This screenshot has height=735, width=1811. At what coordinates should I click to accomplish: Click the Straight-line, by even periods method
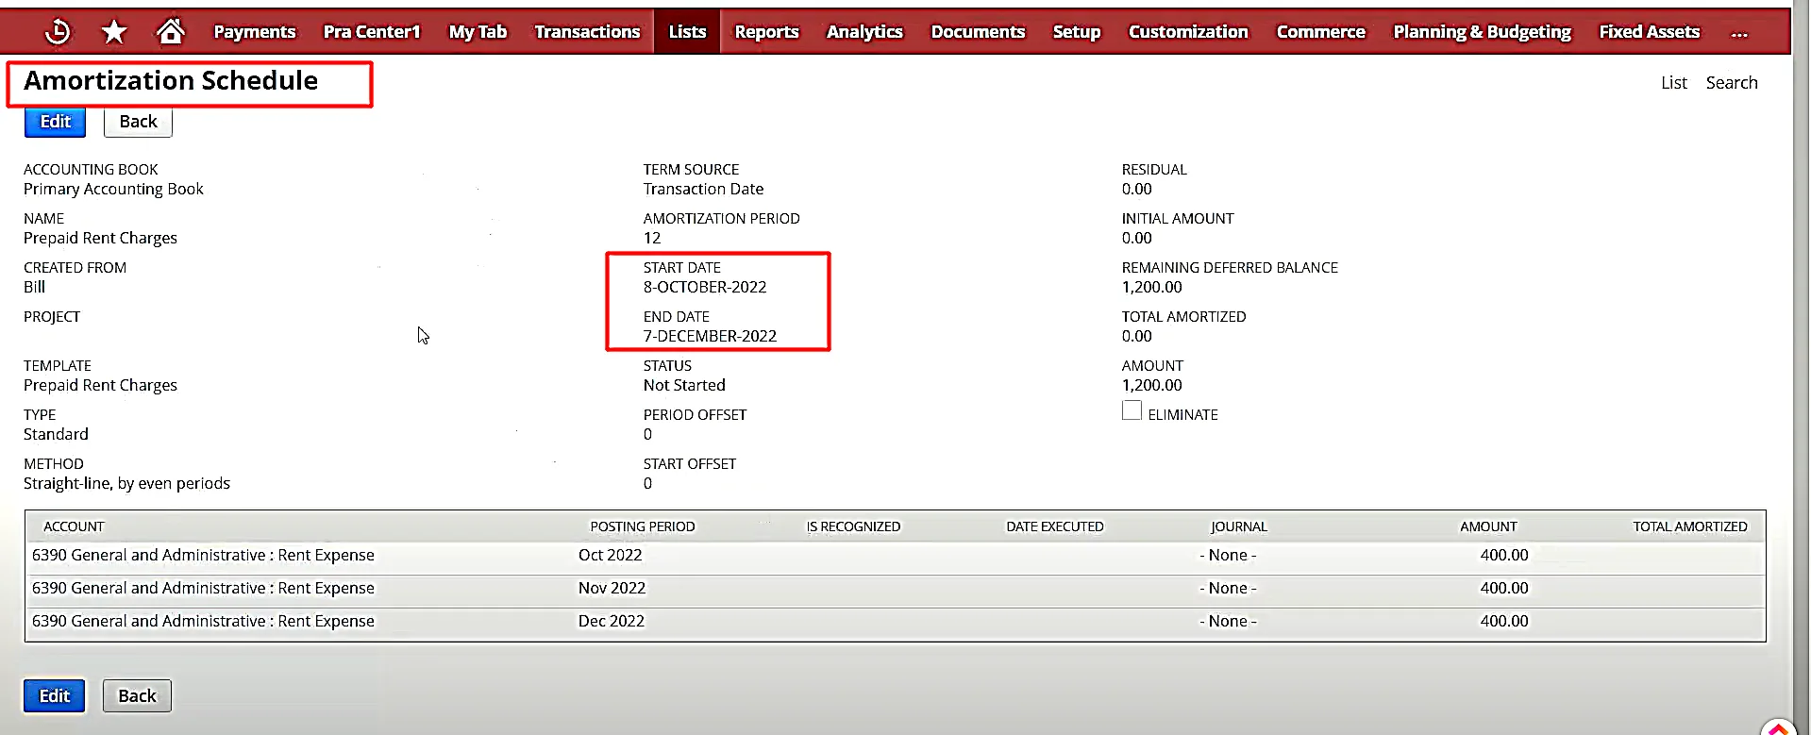pos(126,484)
